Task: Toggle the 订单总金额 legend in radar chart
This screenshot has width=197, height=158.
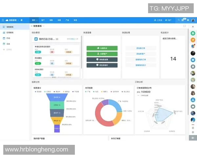Action: [x=144, y=95]
